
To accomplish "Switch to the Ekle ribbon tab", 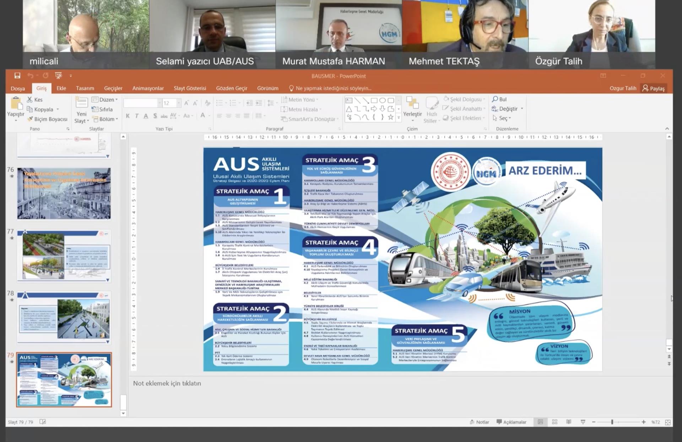I will coord(61,88).
